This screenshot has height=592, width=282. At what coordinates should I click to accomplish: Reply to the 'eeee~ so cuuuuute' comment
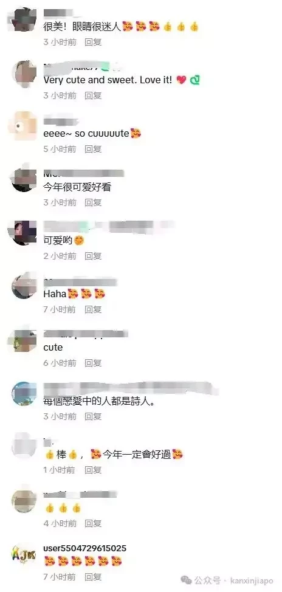coord(93,149)
